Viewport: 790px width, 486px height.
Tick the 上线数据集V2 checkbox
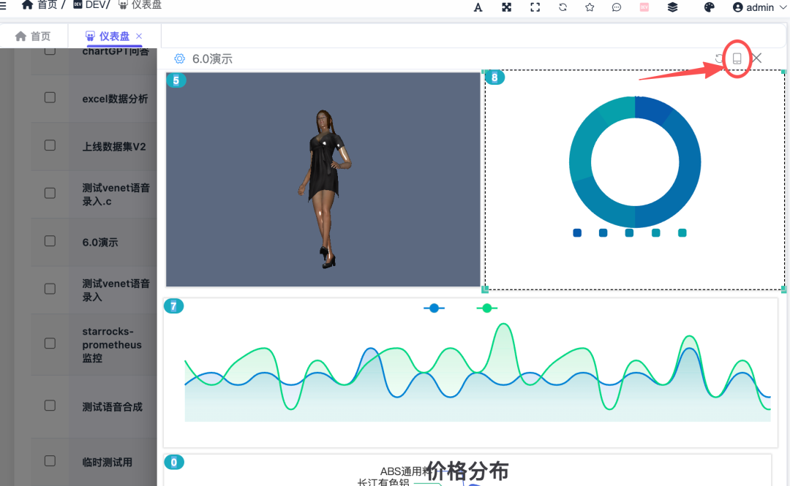(x=50, y=145)
